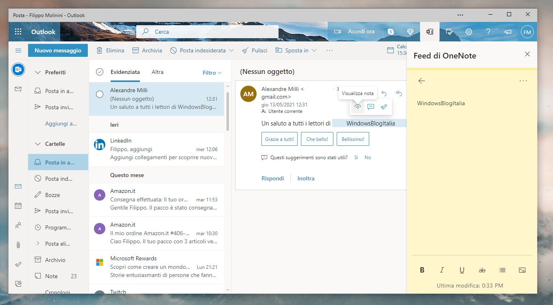Open the Settings gear icon
Image resolution: width=553 pixels, height=305 pixels.
(x=469, y=32)
